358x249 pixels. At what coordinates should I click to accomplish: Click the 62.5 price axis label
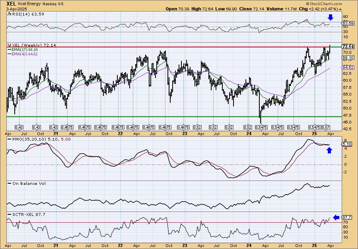(x=347, y=73)
